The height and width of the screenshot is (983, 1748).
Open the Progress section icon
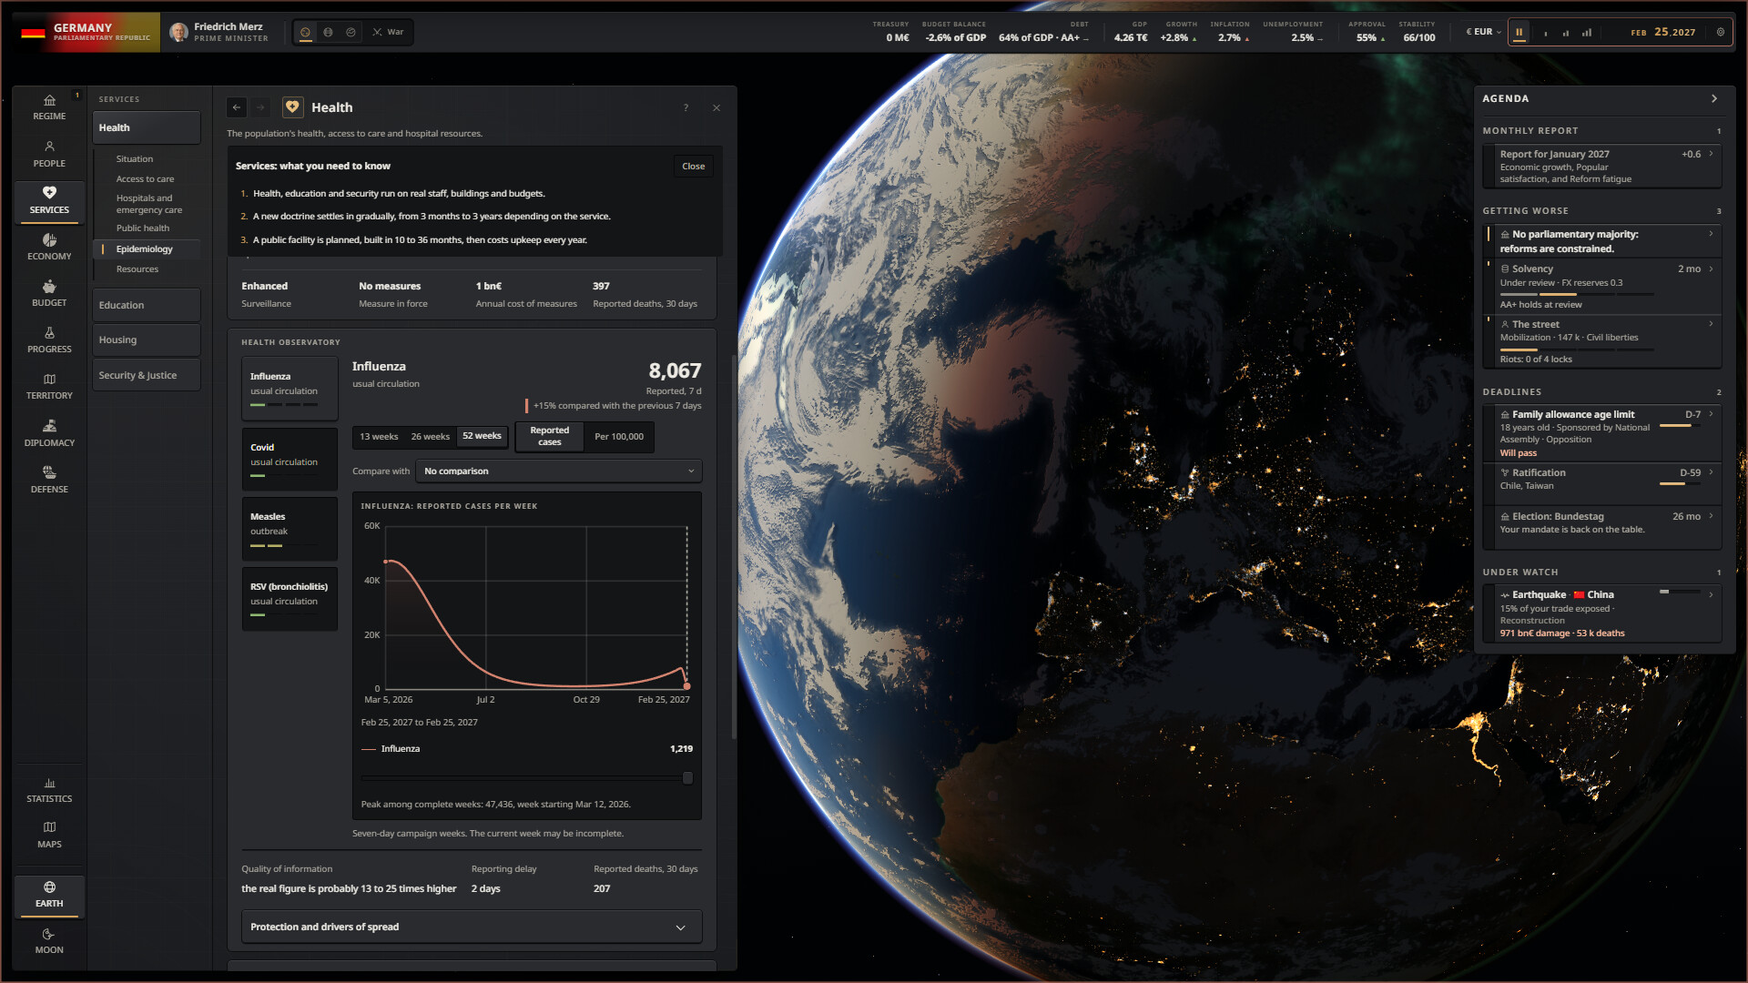[49, 339]
